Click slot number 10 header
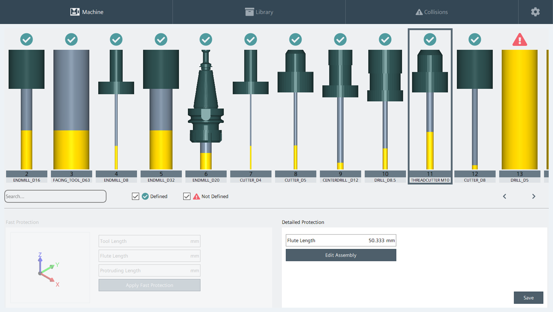553x312 pixels. coord(385,174)
